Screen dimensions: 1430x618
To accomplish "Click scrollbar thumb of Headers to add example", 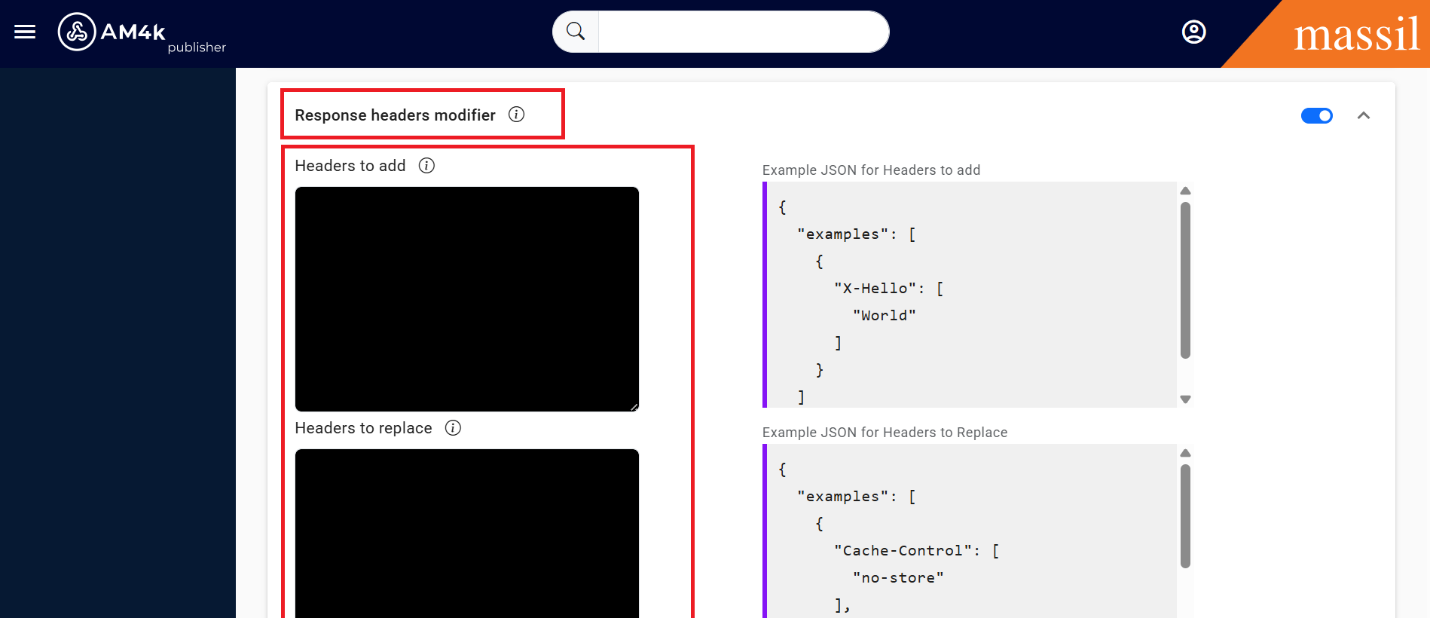I will click(x=1185, y=280).
